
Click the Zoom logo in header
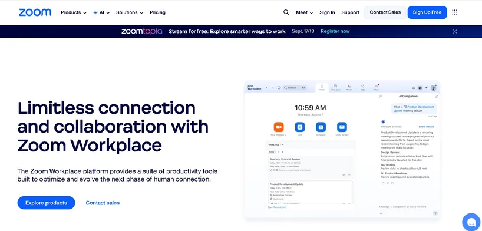point(35,12)
